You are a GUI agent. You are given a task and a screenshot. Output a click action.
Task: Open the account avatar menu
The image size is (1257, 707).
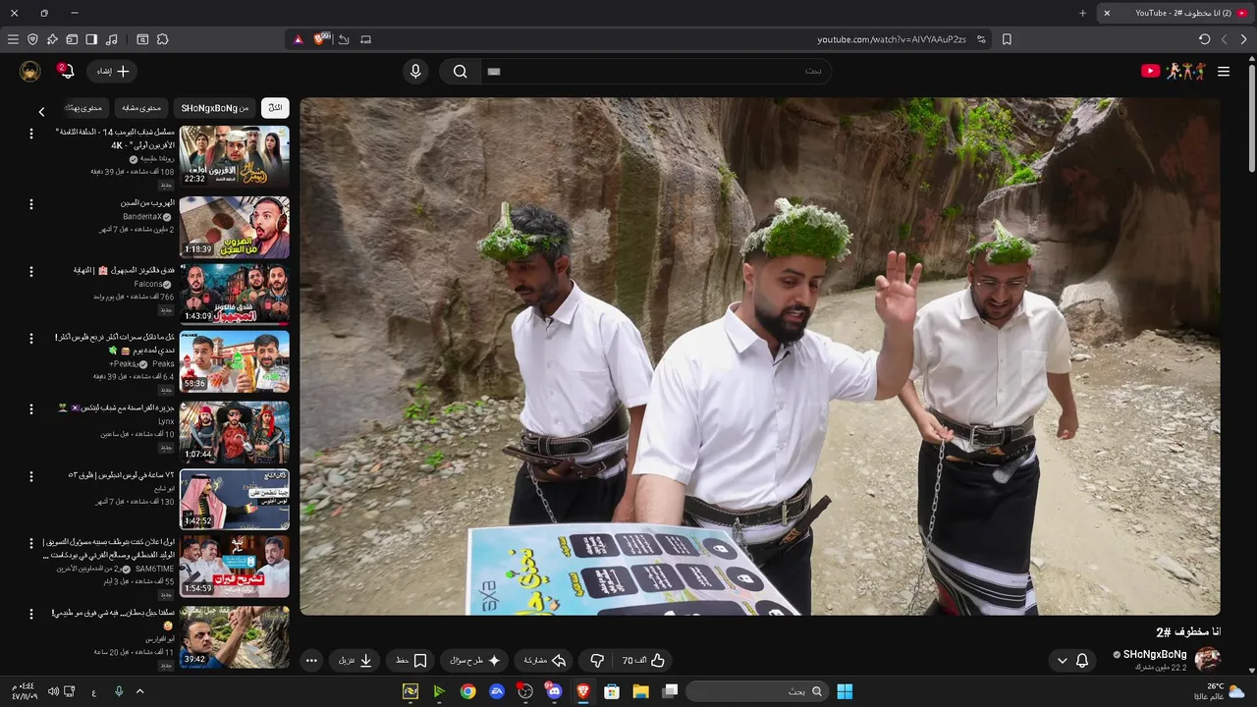point(29,71)
